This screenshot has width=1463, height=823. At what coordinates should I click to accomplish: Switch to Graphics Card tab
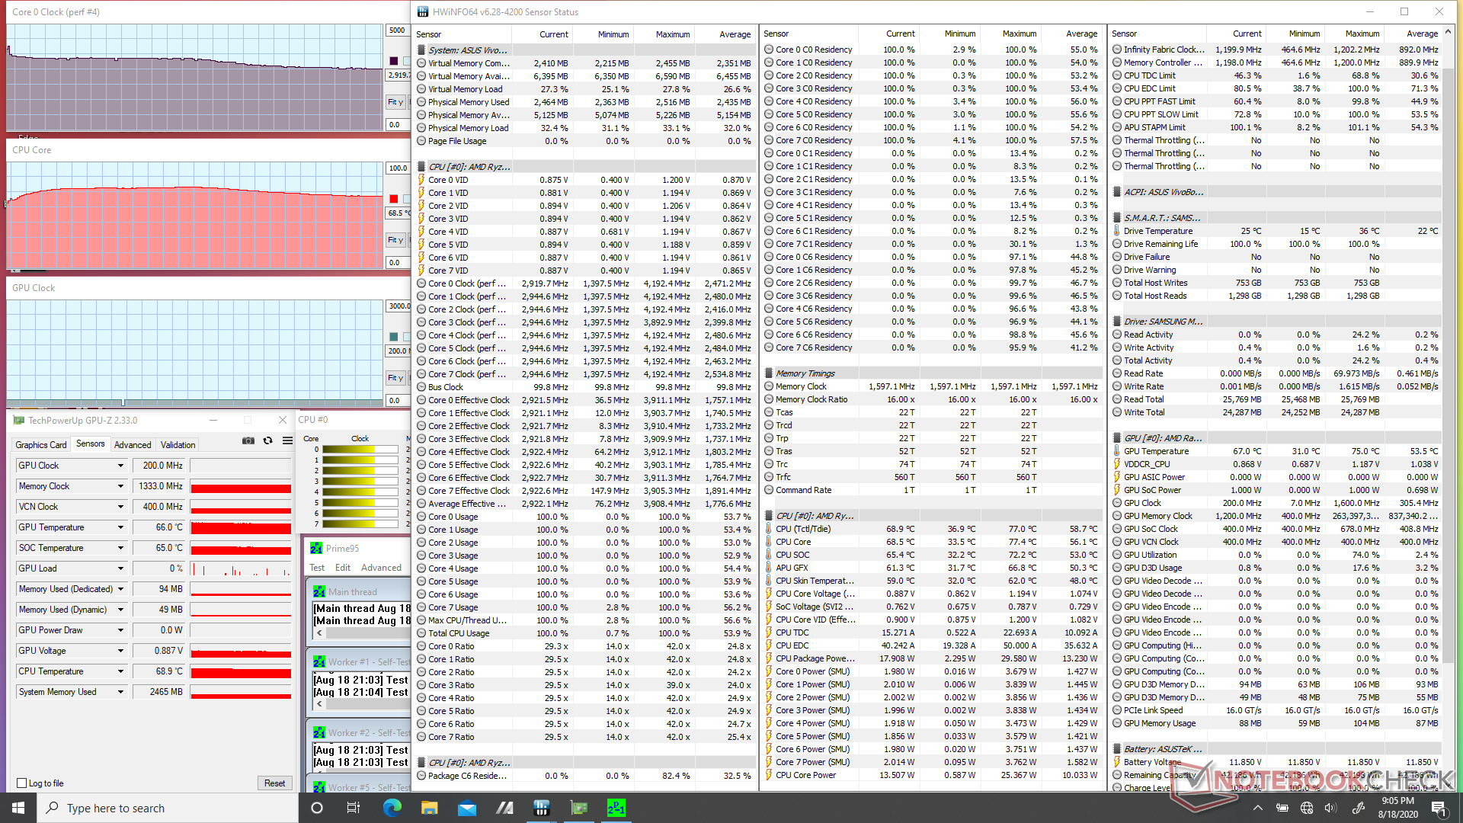click(x=41, y=445)
